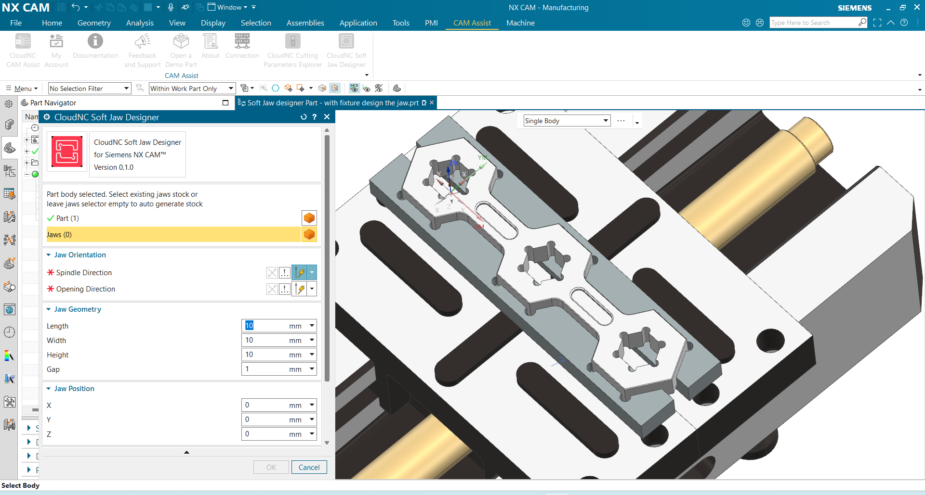This screenshot has width=925, height=495.
Task: Click the selection options ellipsis button
Action: pyautogui.click(x=621, y=121)
